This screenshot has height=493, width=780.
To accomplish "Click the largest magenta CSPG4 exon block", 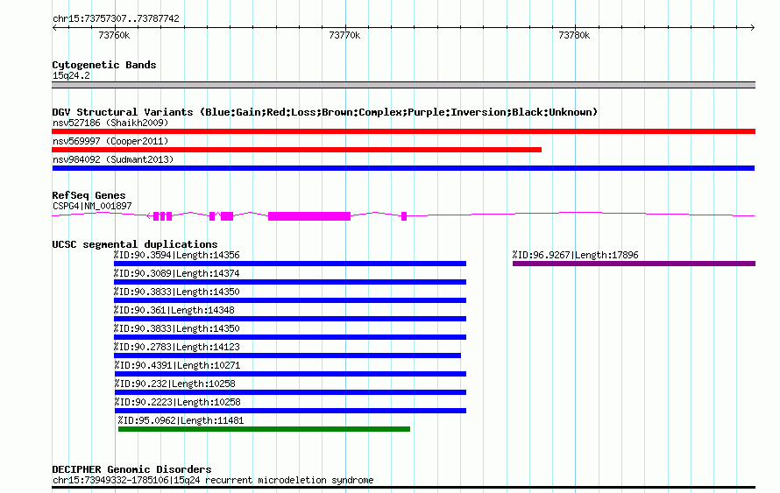I will coord(309,216).
